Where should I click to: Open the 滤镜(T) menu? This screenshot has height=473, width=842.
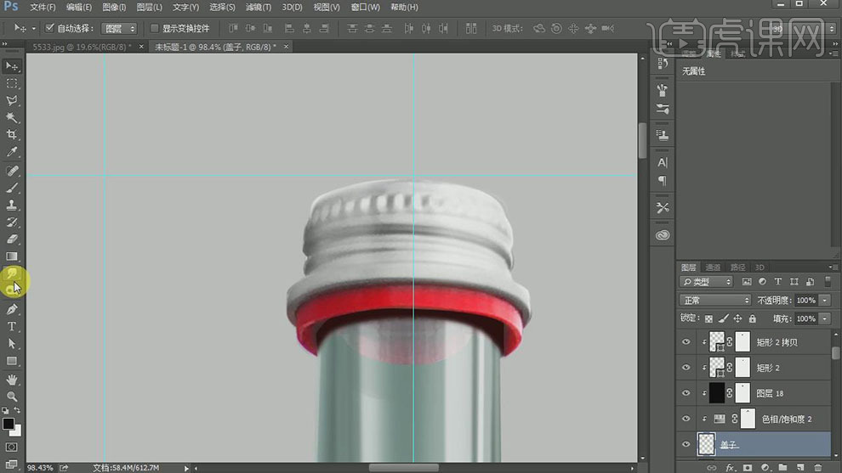(259, 7)
